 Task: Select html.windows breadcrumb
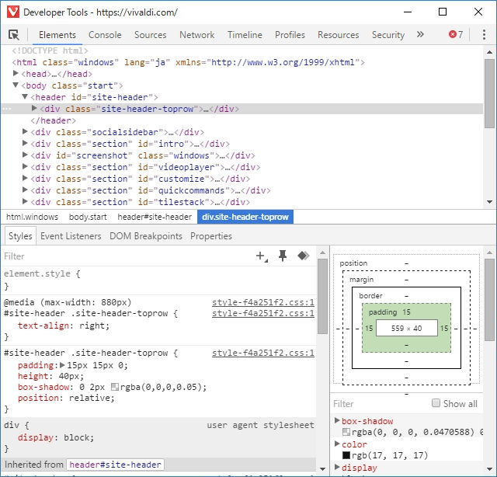pos(32,217)
